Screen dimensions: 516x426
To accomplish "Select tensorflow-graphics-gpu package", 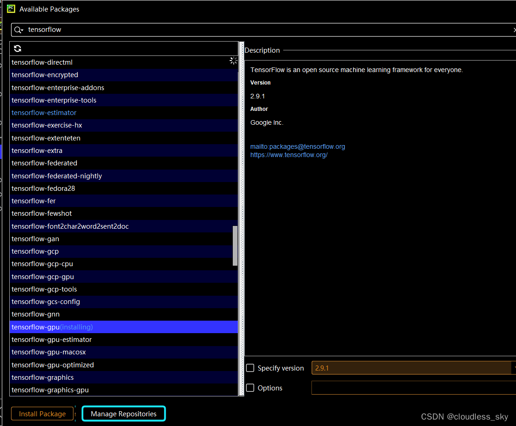I will [124, 390].
